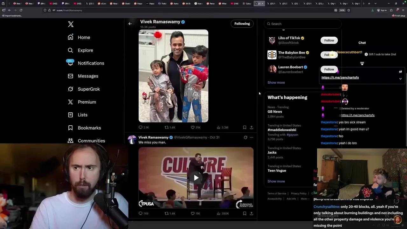Click back arrow beside Vivek Ramaswamy header
This screenshot has width=407, height=229.
coord(130,24)
